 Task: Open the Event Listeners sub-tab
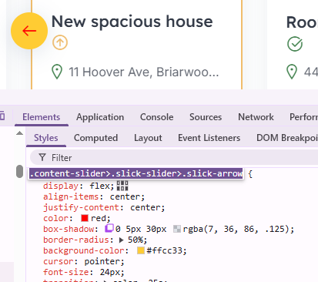tap(209, 138)
